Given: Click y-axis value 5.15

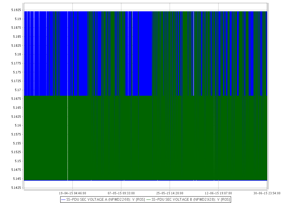Looking at the screenshot, I should 18,161.
